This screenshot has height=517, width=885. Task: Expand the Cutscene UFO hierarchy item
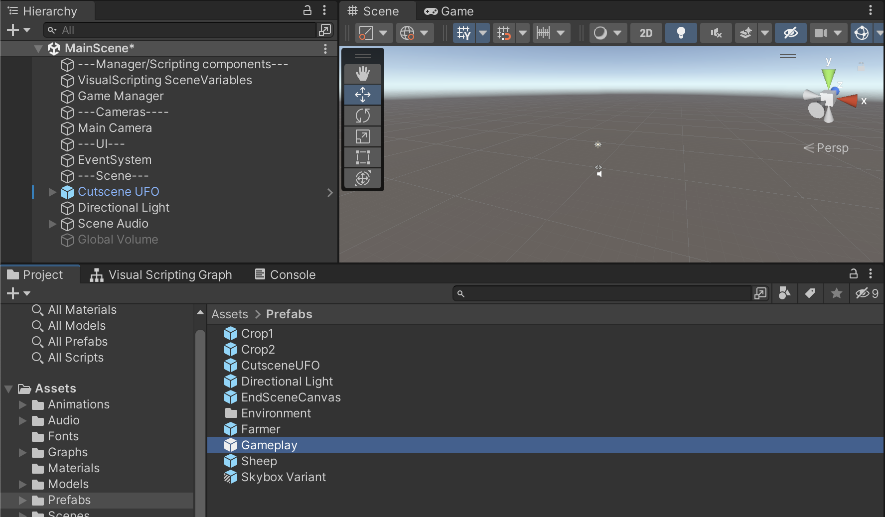(x=52, y=192)
